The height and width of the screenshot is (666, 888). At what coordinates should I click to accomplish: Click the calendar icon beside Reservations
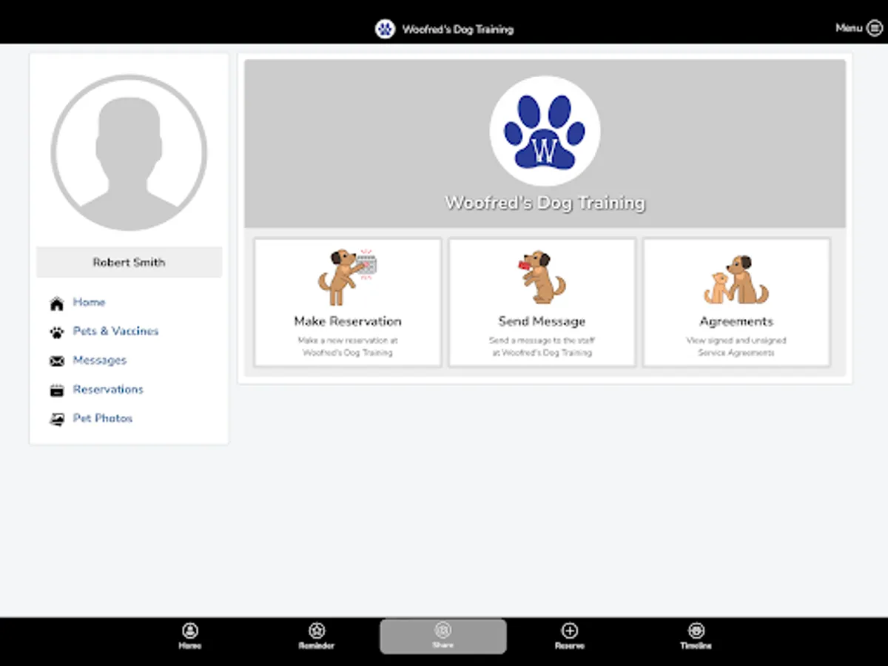56,389
